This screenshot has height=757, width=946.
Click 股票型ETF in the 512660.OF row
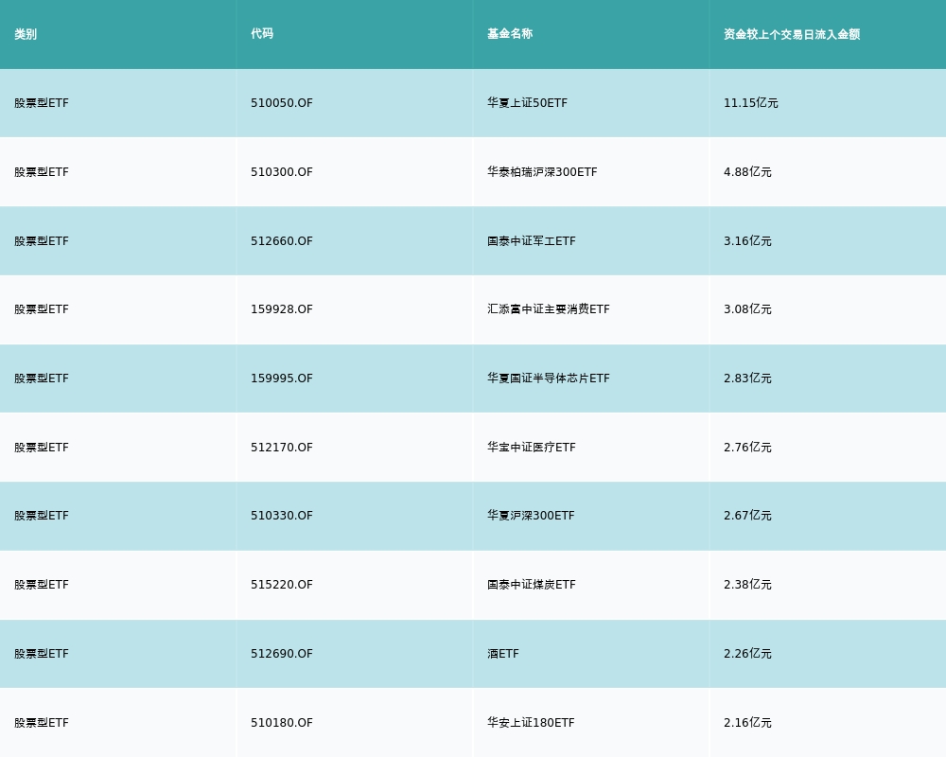point(42,241)
